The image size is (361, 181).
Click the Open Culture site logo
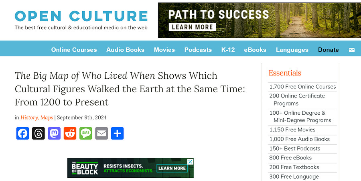coord(81,20)
